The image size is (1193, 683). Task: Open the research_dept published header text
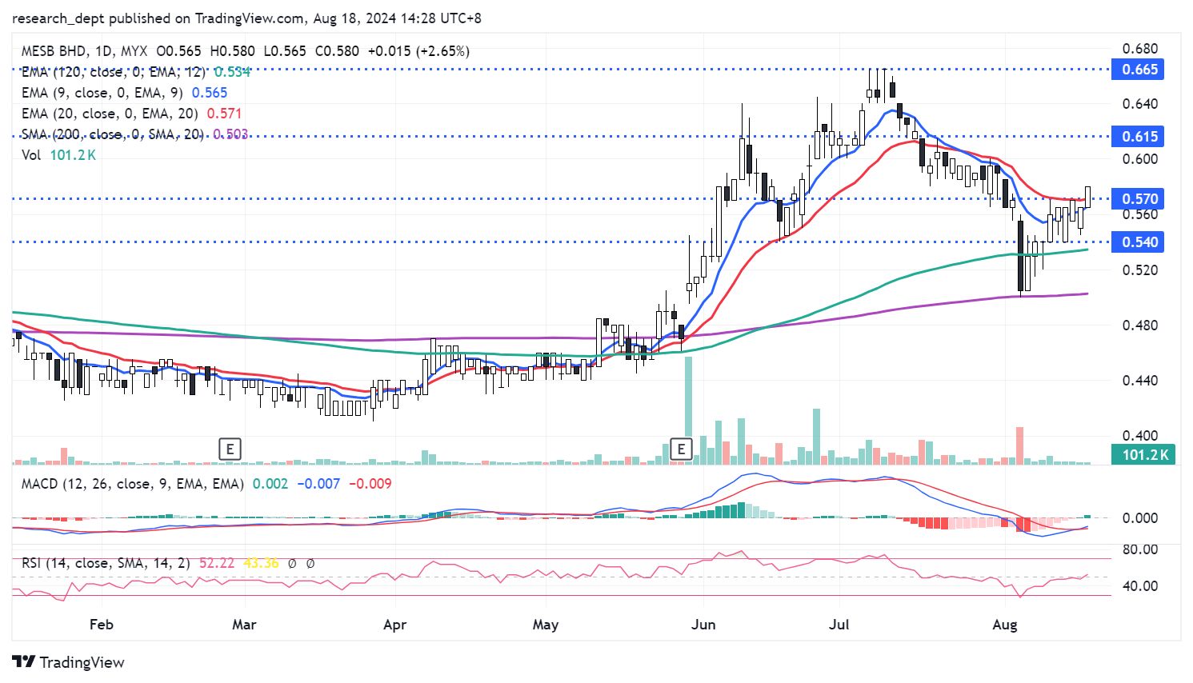pyautogui.click(x=246, y=18)
